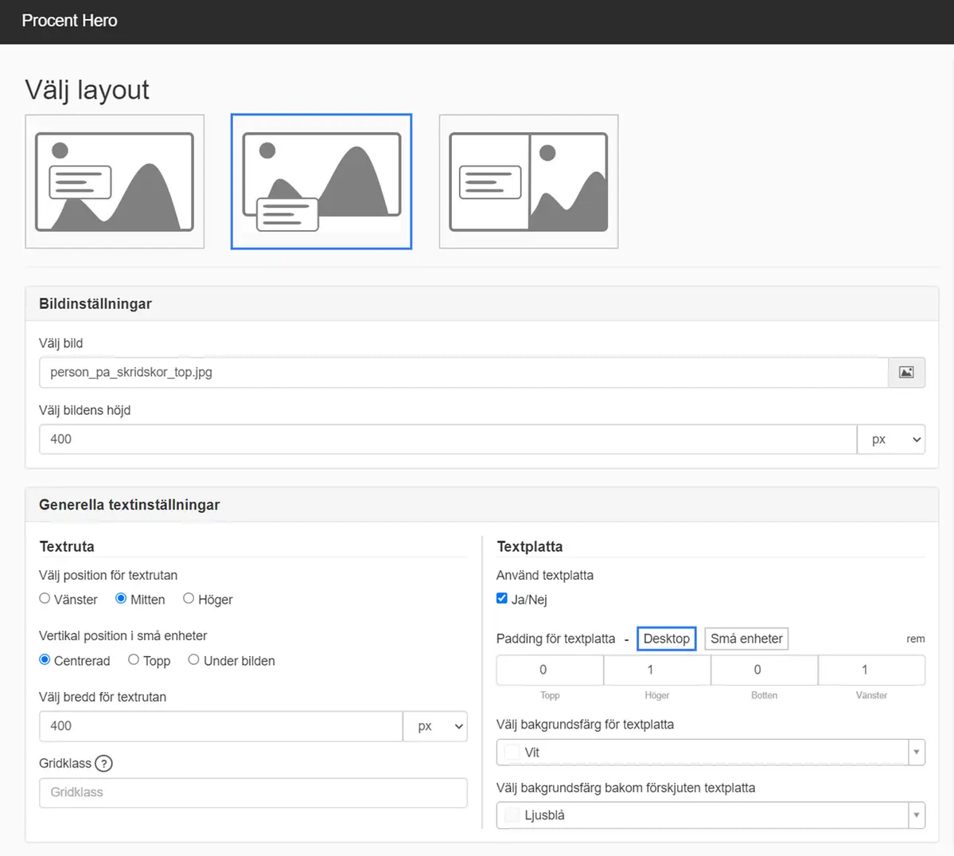Click the Gridklass help question mark
This screenshot has width=954, height=856.
[103, 764]
